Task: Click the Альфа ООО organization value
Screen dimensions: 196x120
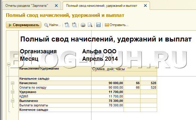Action: [x=99, y=51]
